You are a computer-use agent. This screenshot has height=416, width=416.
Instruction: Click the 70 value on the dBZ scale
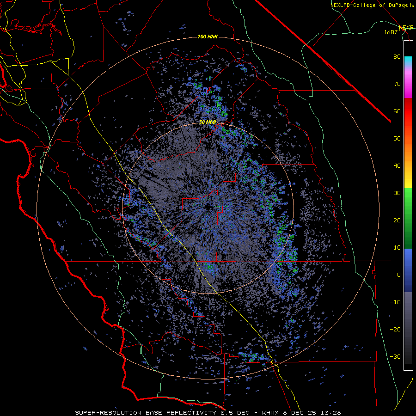coord(397,84)
